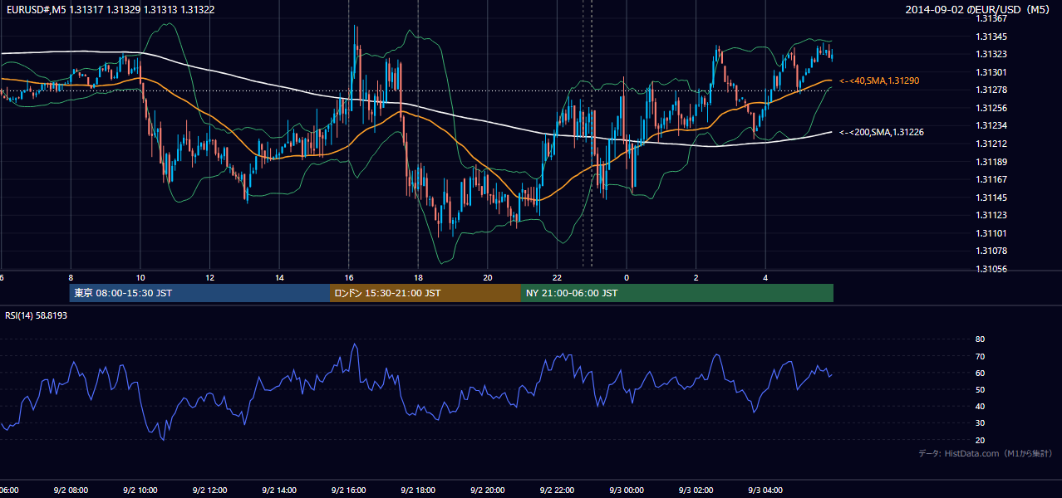Click RSI scale value 80
Image resolution: width=1062 pixels, height=498 pixels.
coord(980,339)
